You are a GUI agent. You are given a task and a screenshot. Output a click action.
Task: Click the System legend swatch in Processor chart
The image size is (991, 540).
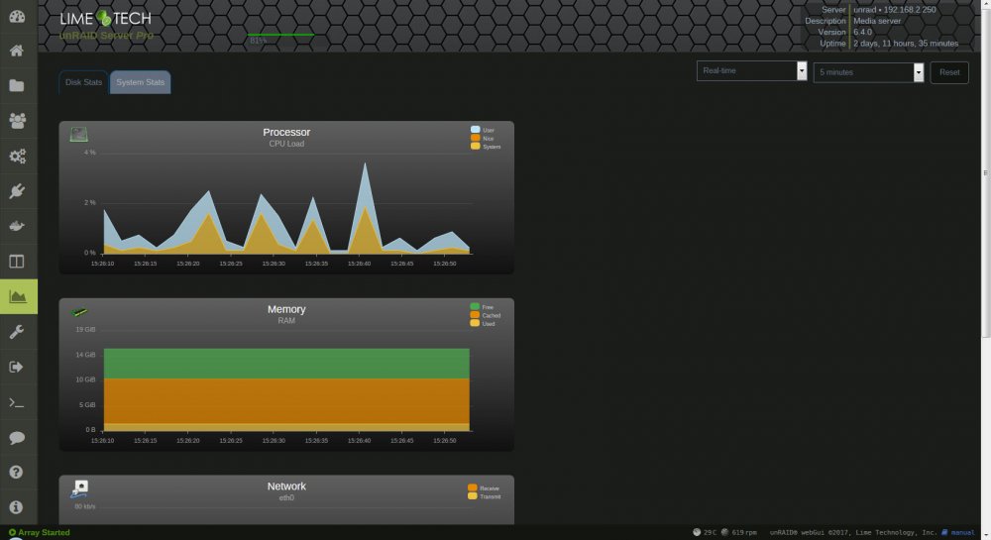pos(476,146)
